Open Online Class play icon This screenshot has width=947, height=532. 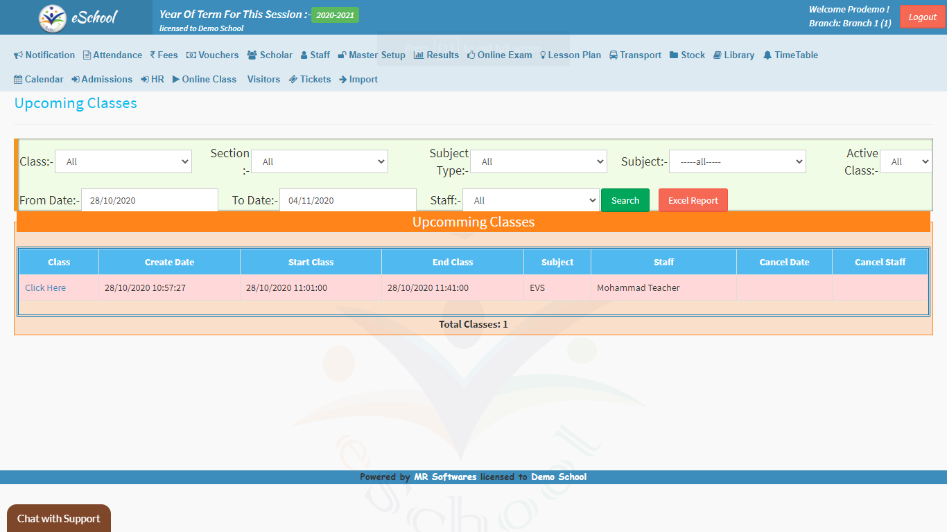[176, 80]
